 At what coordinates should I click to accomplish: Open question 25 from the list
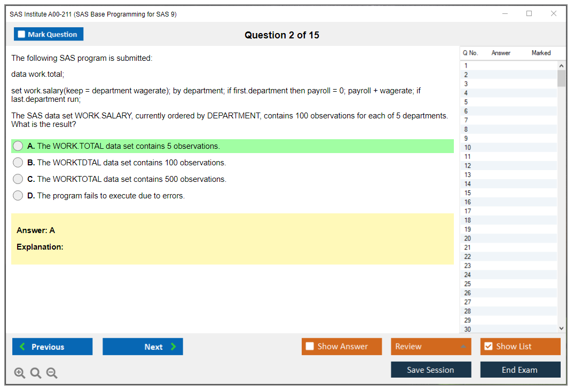(x=468, y=284)
